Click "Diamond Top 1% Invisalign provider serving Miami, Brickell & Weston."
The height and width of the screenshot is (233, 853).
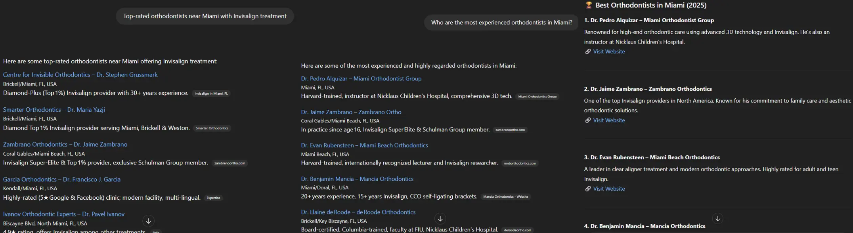[x=96, y=128]
